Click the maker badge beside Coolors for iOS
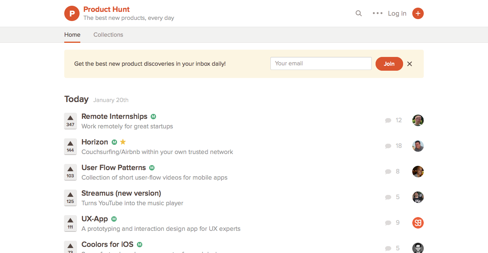 tap(139, 244)
